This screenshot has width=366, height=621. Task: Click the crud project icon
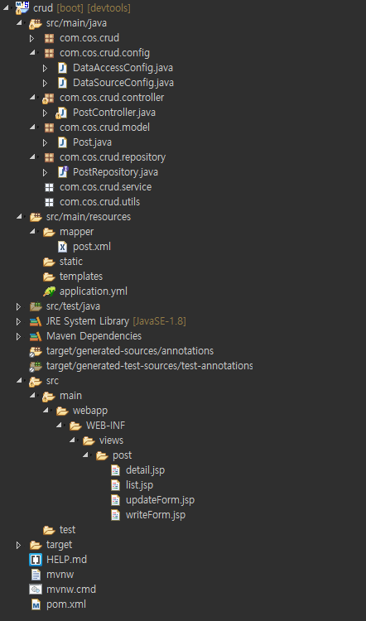click(22, 7)
